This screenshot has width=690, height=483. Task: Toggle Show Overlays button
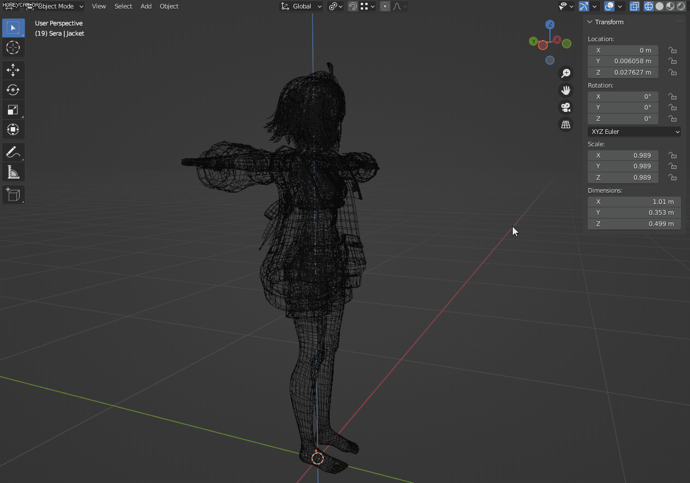point(609,6)
